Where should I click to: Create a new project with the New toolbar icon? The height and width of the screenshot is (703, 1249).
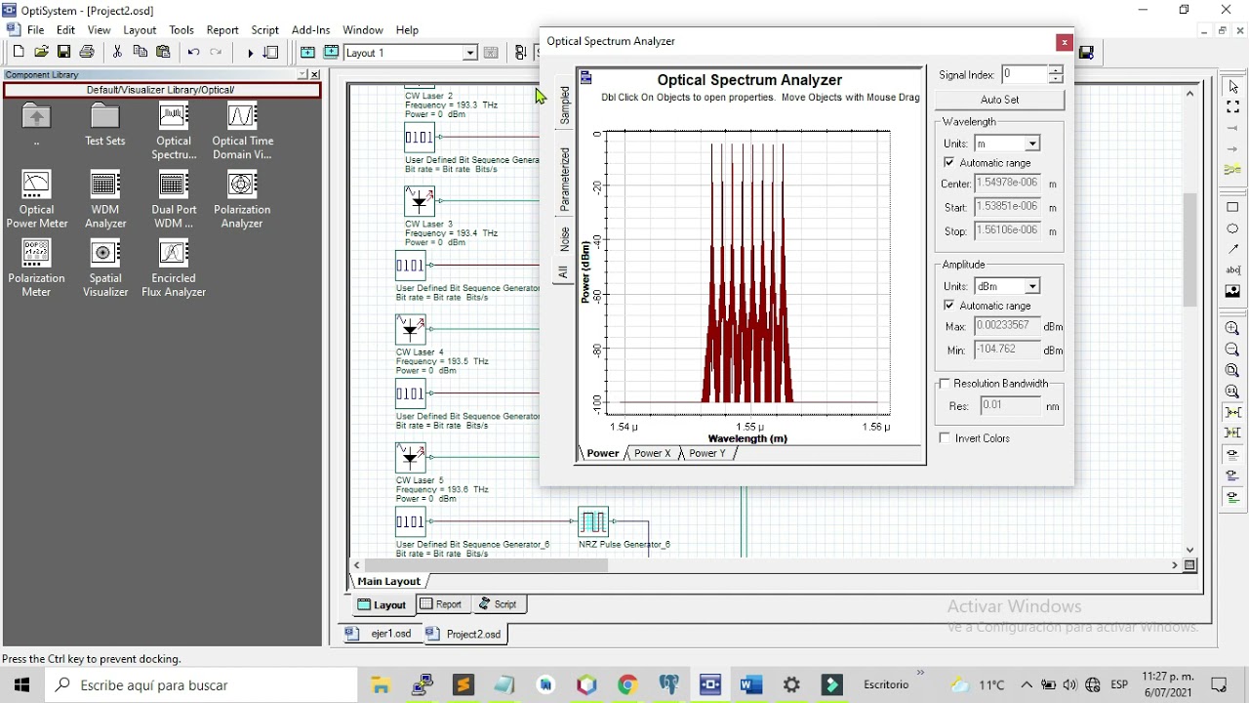19,53
